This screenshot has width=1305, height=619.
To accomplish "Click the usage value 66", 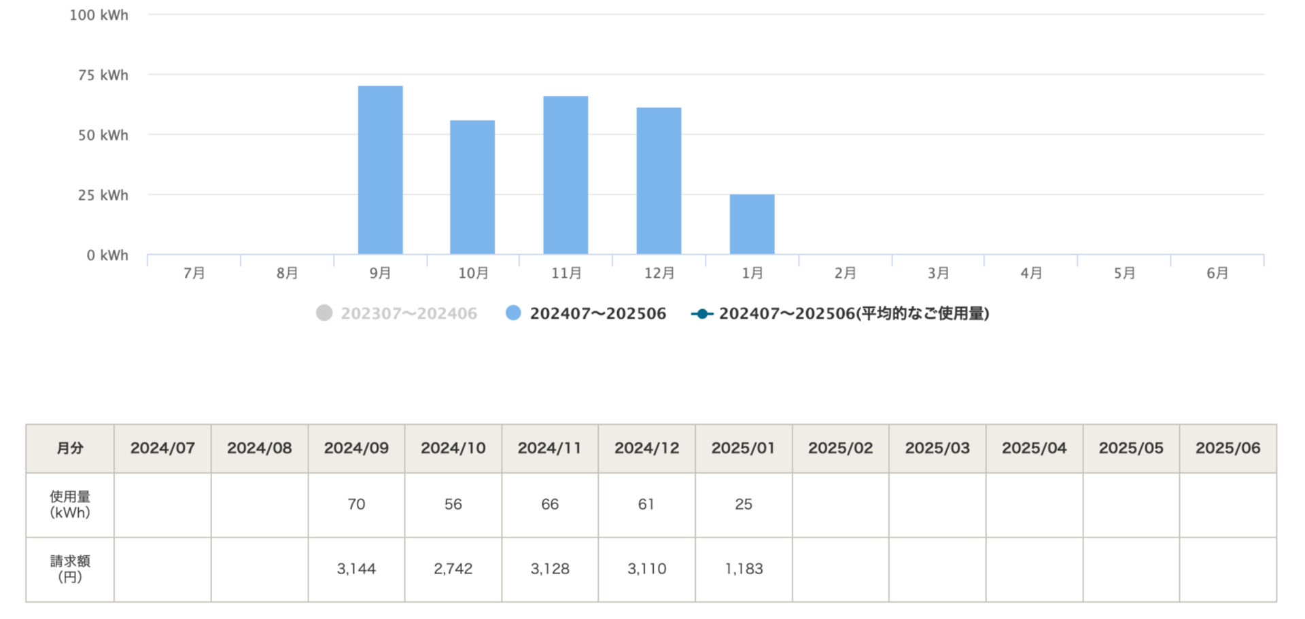I will (x=550, y=504).
